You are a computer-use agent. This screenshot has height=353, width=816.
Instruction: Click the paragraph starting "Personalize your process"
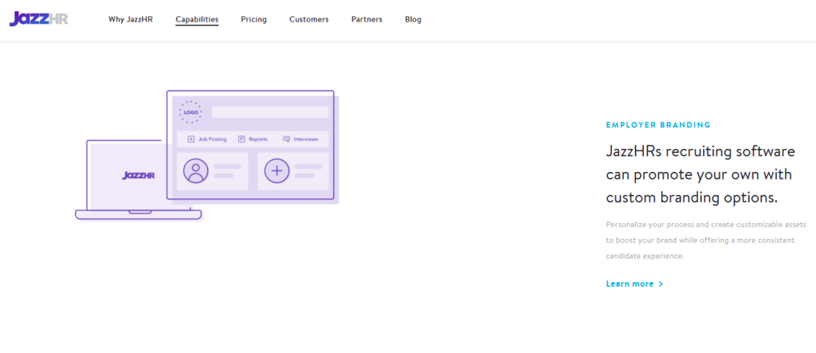coord(706,241)
